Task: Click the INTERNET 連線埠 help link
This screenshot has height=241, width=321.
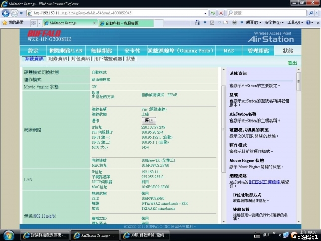Action: click(x=264, y=182)
